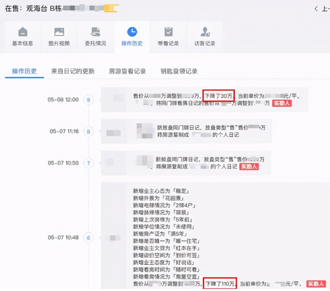330x291 pixels.
Task: Switch to the underlined 操作历史 sub-tab
Action: (x=25, y=71)
